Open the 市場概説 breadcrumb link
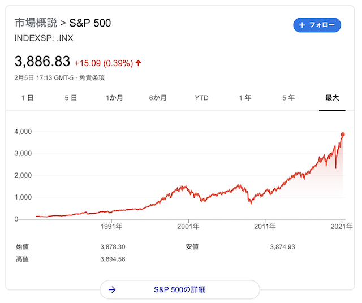This screenshot has height=303, width=362. click(36, 23)
